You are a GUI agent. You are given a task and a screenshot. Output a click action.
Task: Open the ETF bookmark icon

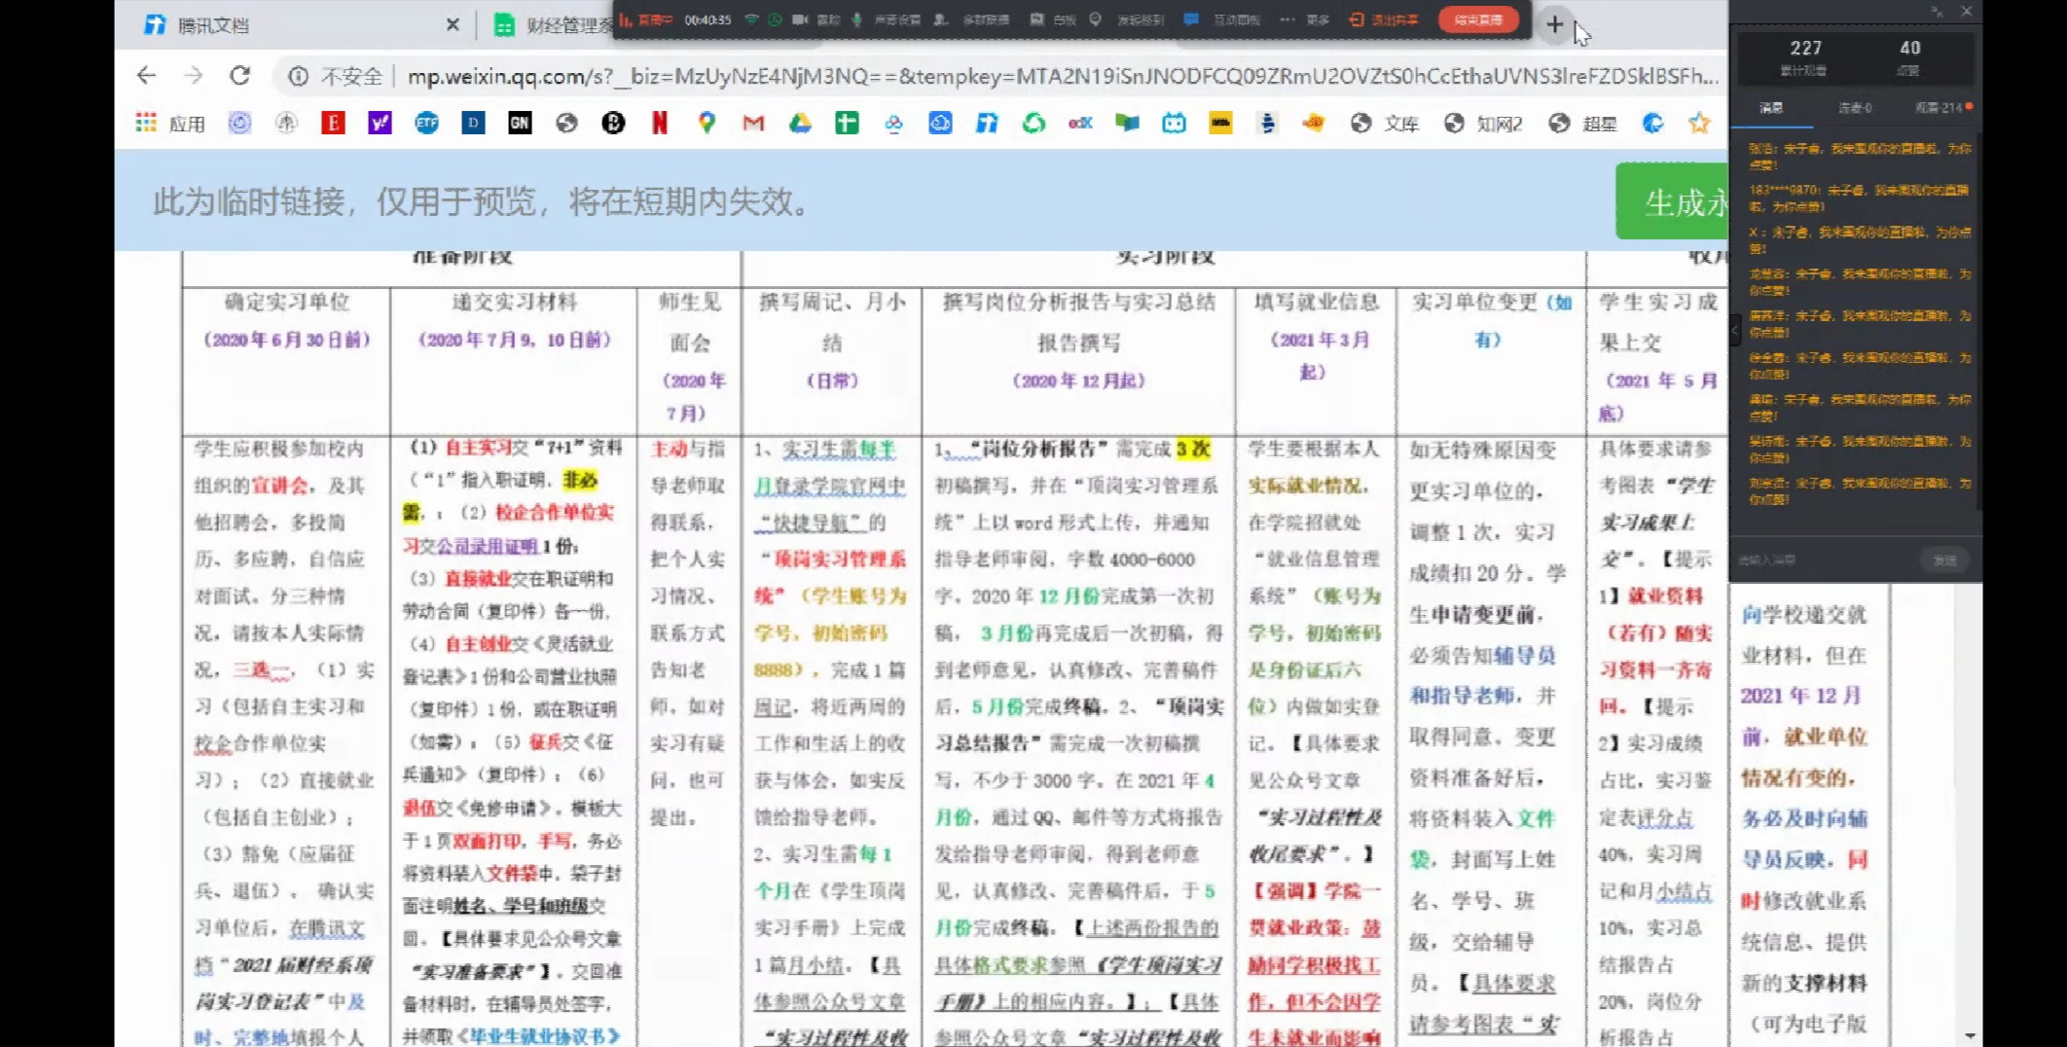tap(426, 123)
